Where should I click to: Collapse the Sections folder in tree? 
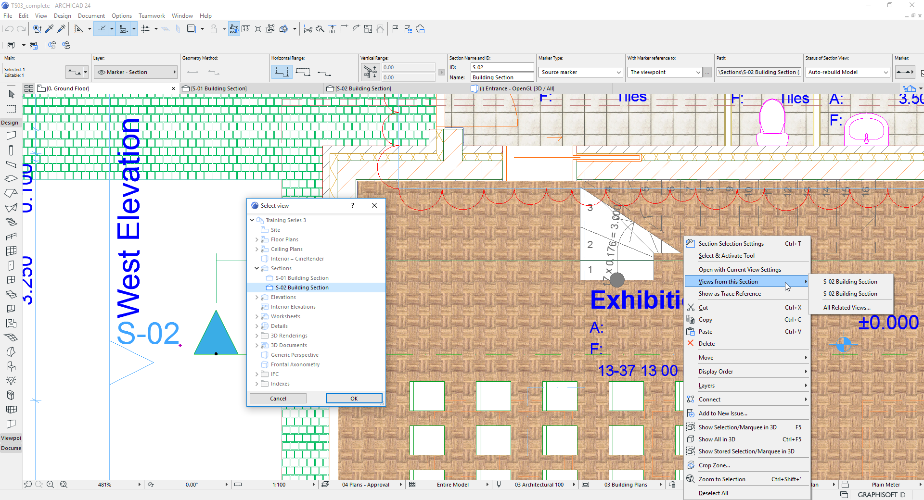(257, 268)
